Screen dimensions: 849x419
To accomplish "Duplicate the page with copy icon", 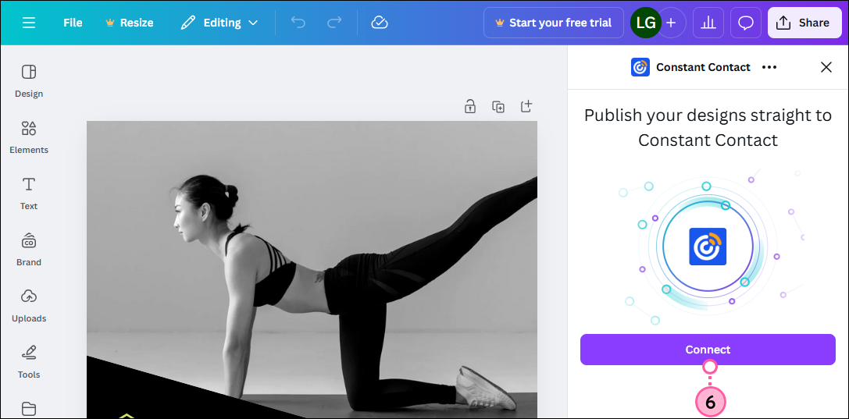I will (x=498, y=107).
